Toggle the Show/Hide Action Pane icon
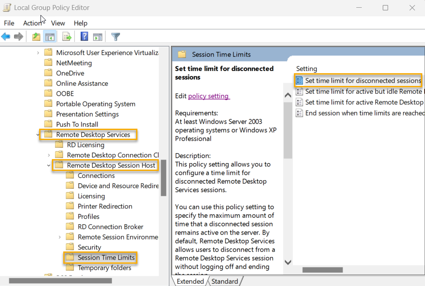The width and height of the screenshot is (425, 286). pyautogui.click(x=97, y=37)
